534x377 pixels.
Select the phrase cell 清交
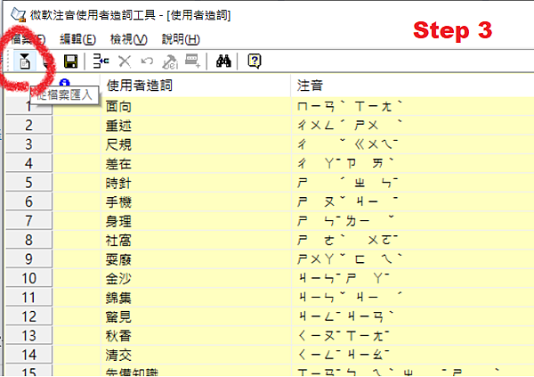[x=196, y=355]
